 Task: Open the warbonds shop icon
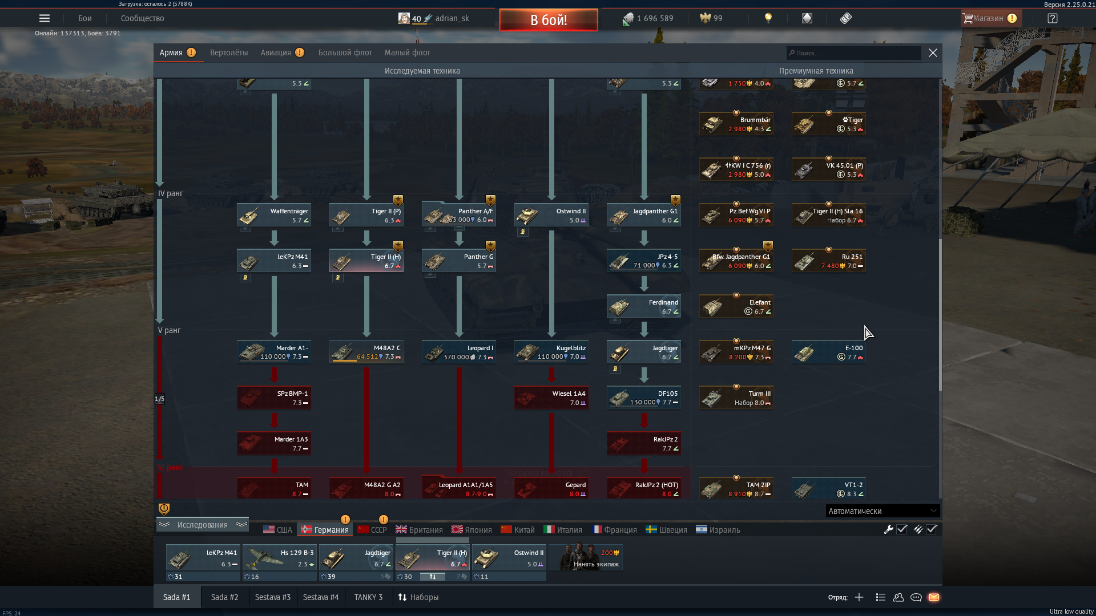pyautogui.click(x=807, y=18)
